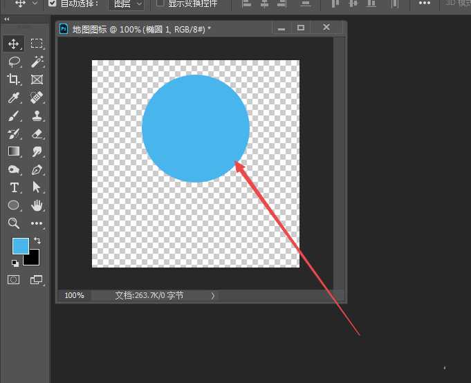Select the Pen tool
This screenshot has height=383, width=471.
coord(37,169)
